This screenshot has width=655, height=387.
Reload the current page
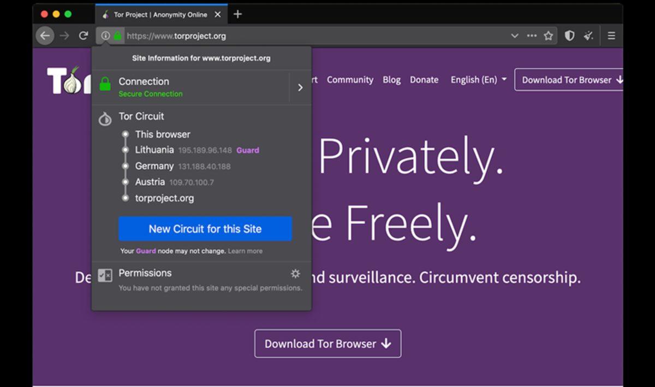[83, 35]
